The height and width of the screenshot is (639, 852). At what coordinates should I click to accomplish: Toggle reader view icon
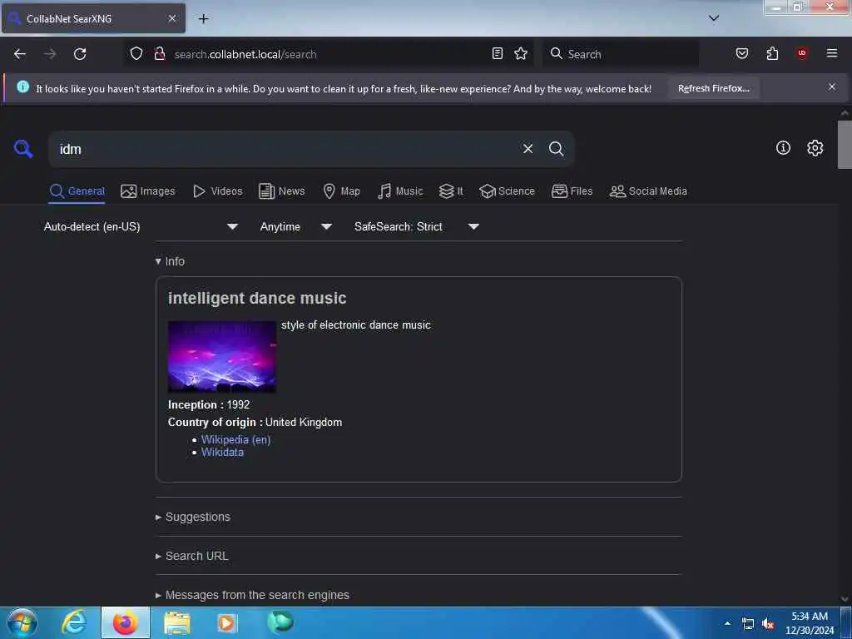(498, 53)
